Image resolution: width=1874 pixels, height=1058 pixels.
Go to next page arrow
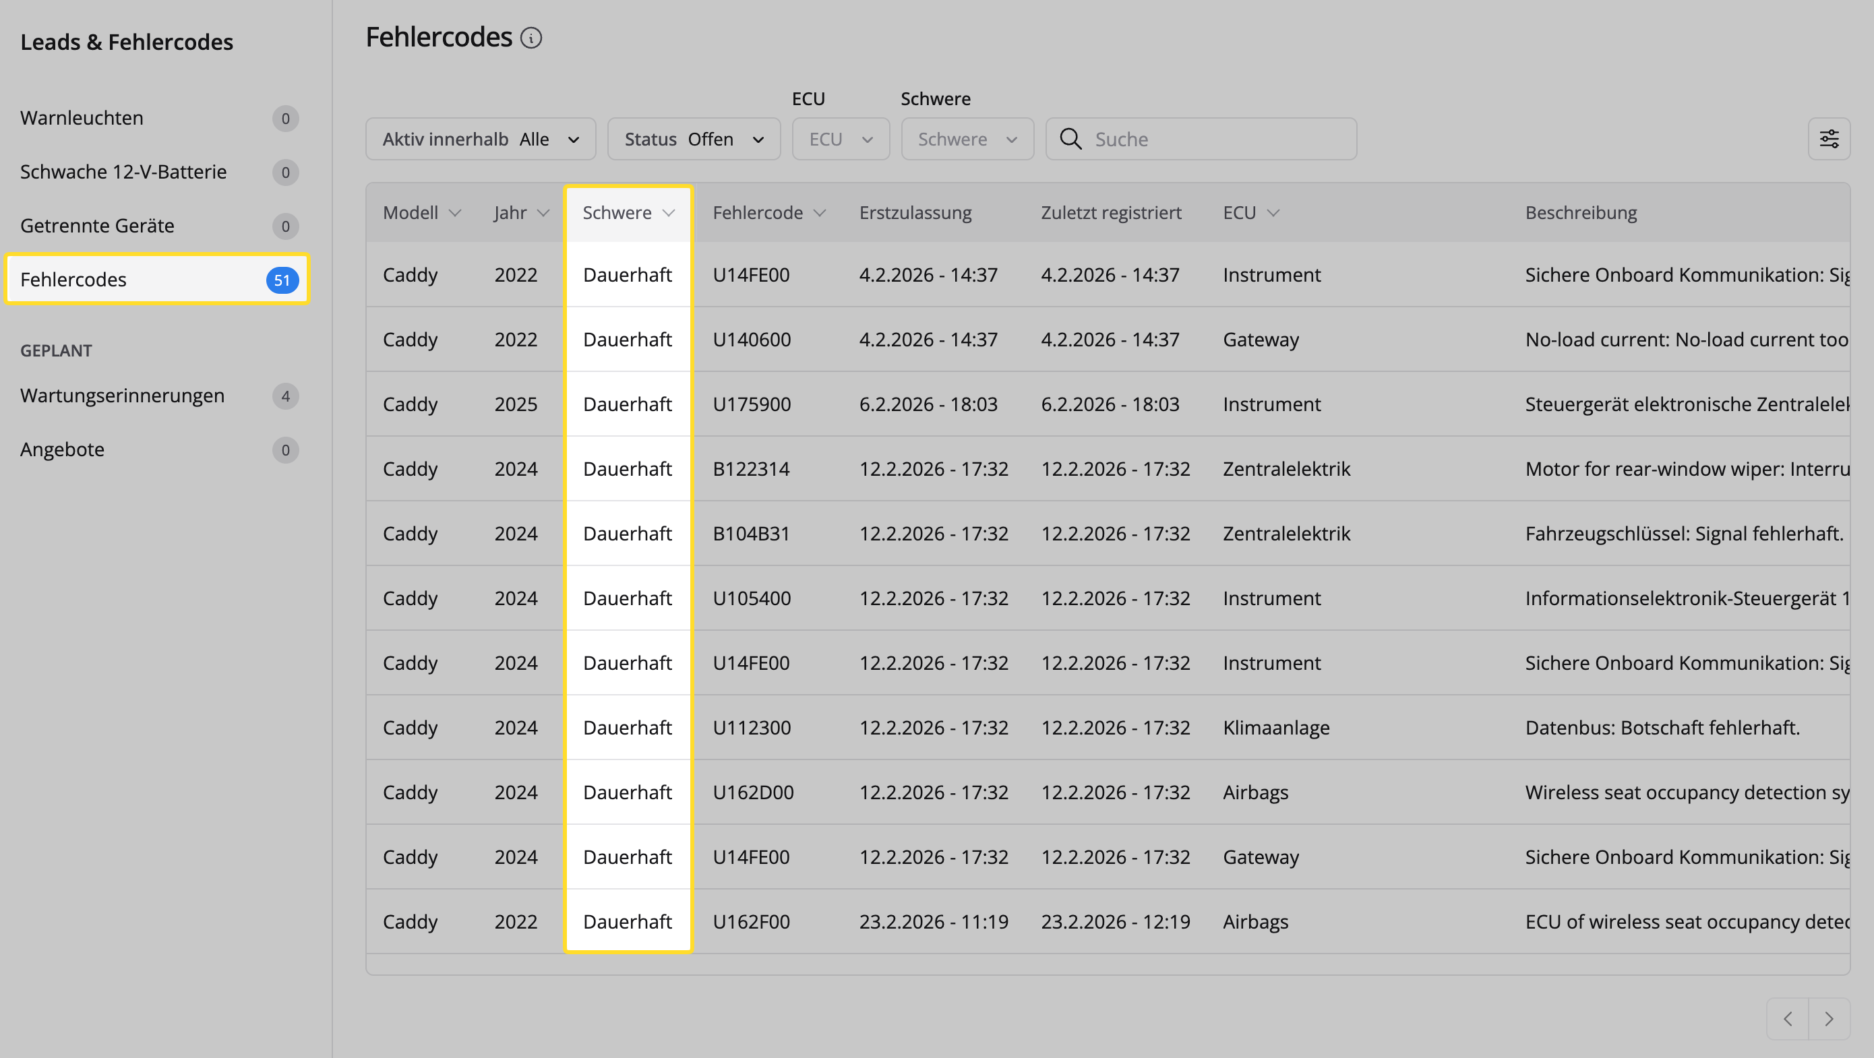click(1829, 1019)
